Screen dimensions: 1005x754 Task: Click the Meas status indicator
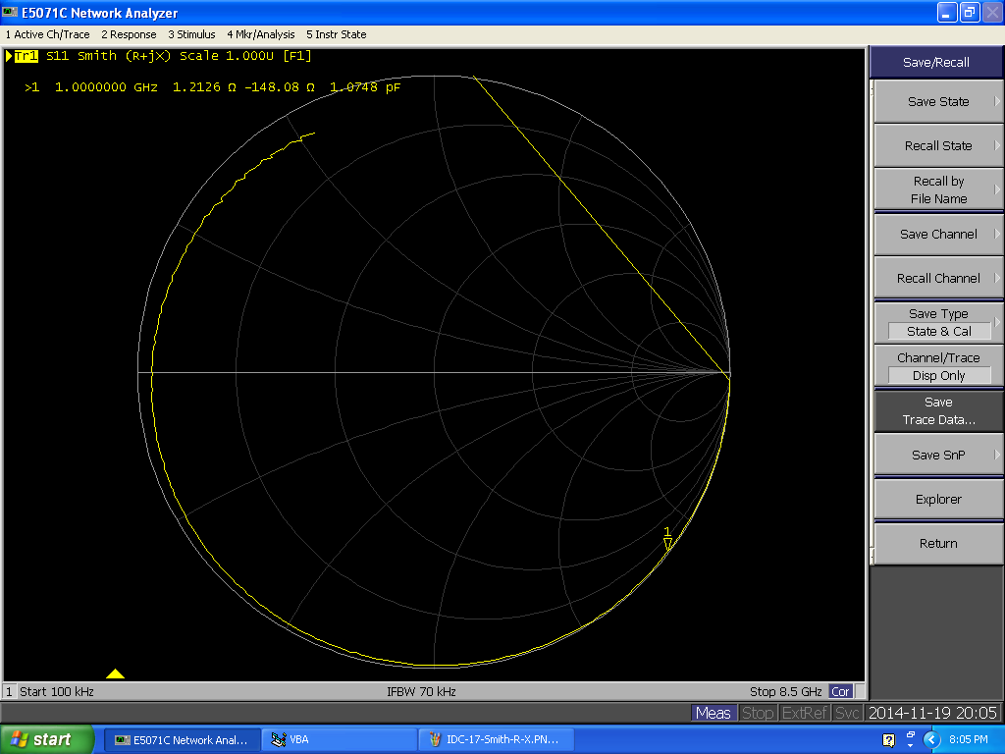click(x=713, y=713)
